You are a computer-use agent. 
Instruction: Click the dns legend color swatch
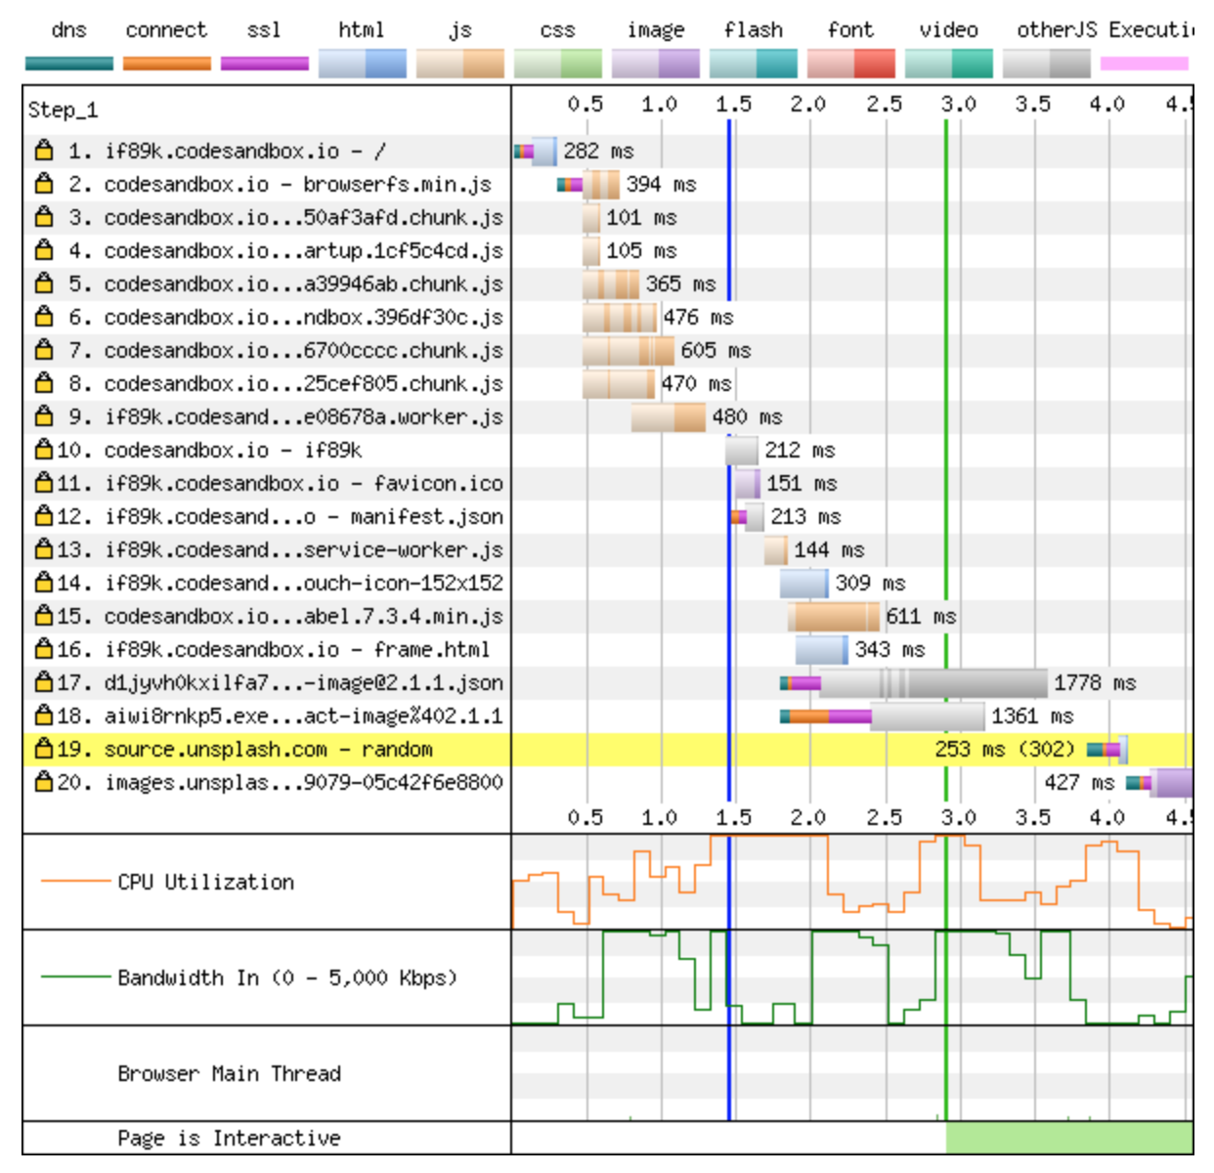[x=68, y=65]
